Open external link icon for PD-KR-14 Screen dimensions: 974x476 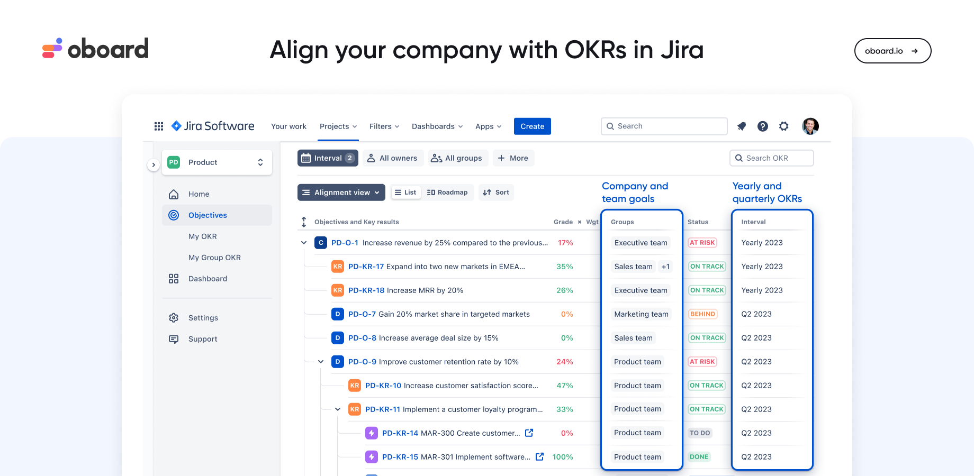(x=529, y=433)
